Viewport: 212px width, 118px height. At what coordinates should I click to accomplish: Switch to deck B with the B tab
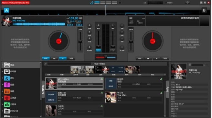point(204,10)
